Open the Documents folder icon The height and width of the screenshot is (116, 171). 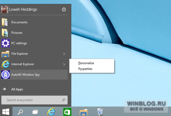coord(5,22)
